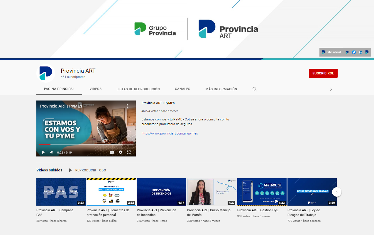Seek on the featured video progress bar
374x235 pixels.
[x=88, y=145]
